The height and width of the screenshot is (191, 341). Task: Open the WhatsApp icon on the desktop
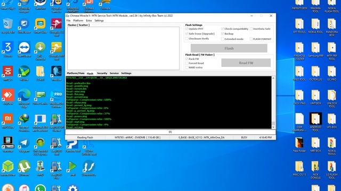[40, 188]
